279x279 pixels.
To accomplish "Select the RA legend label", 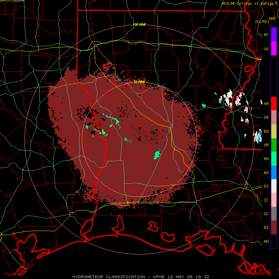I will point(266,159).
